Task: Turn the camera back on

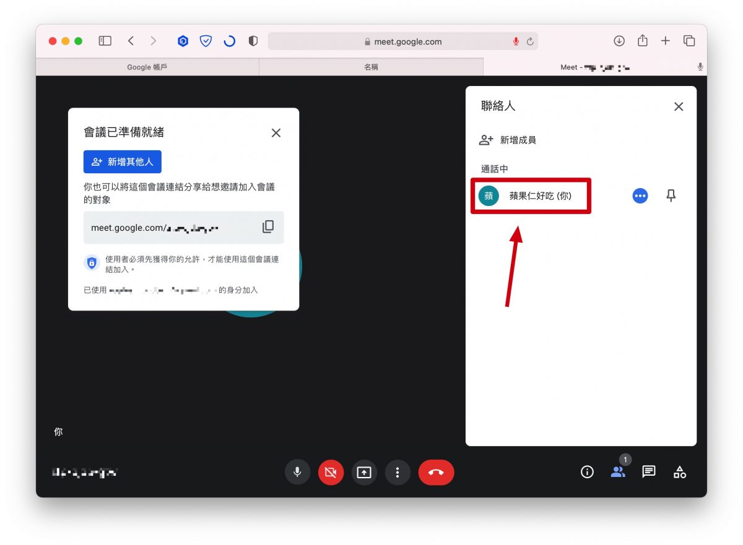Action: pyautogui.click(x=331, y=473)
